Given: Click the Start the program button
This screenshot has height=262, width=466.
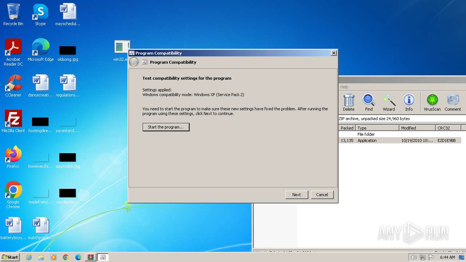Looking at the screenshot, I should click(166, 127).
